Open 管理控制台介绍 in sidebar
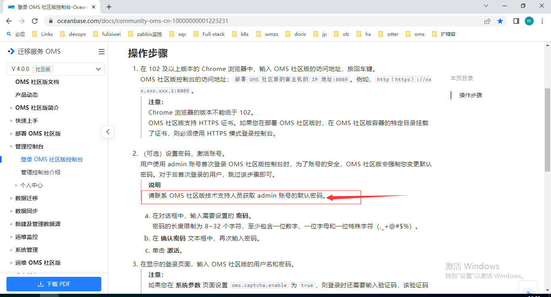551x297 pixels. (x=41, y=172)
